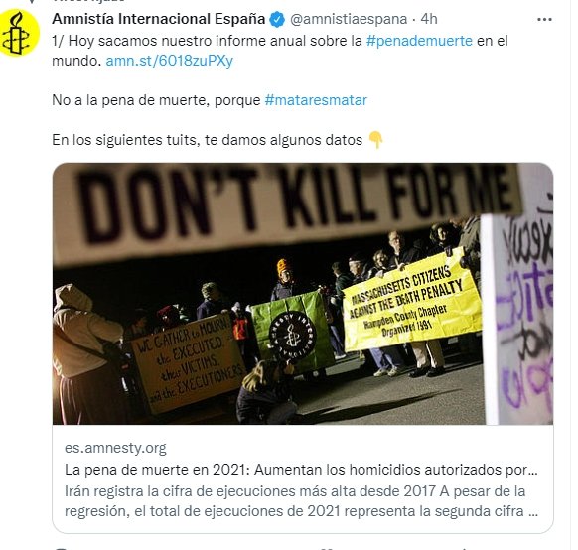Image resolution: width=578 pixels, height=550 pixels.
Task: Click the pointing-down hand emoji
Action: pos(376,140)
